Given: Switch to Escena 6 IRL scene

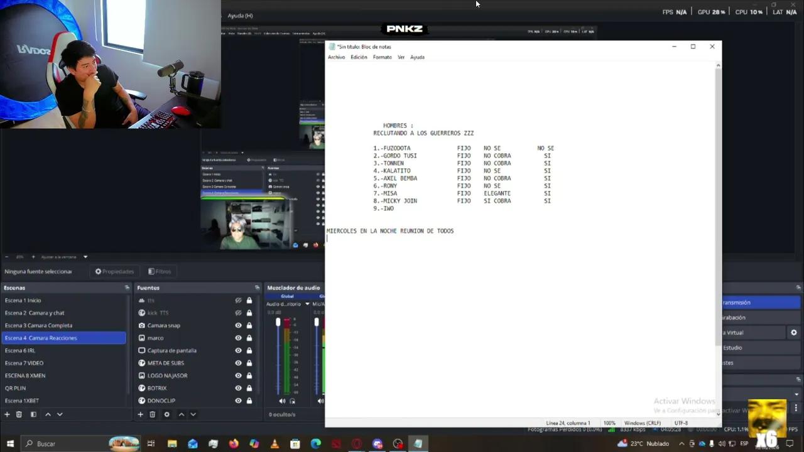Looking at the screenshot, I should click(63, 350).
